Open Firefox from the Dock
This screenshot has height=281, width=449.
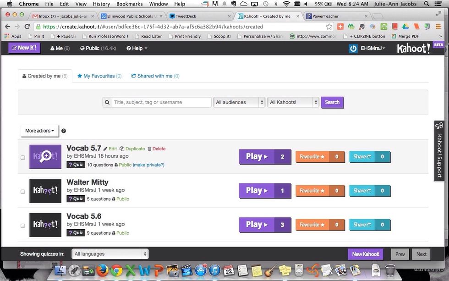point(102,270)
